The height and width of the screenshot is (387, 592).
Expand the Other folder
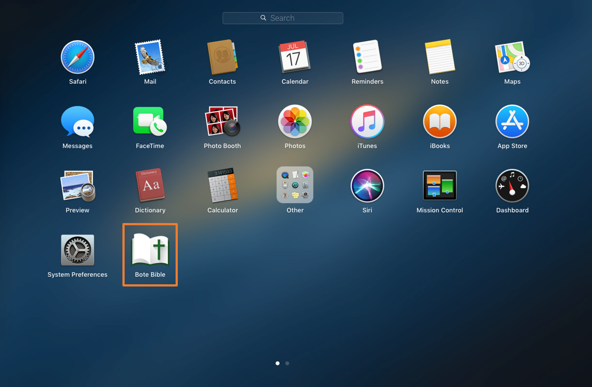click(295, 185)
